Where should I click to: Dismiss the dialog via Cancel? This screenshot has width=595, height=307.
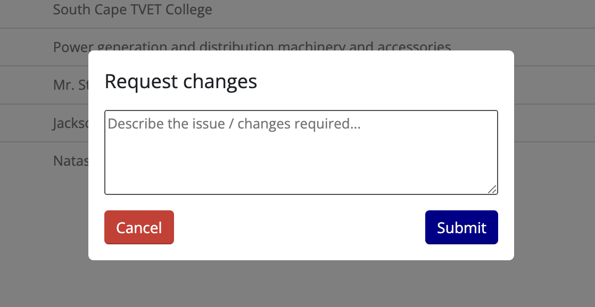click(138, 227)
